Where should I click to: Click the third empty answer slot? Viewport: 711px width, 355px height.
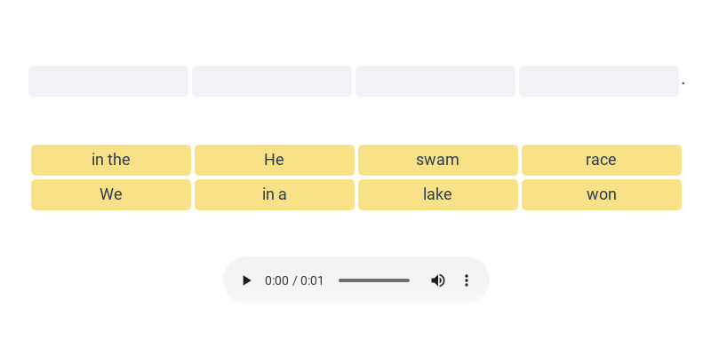tap(435, 81)
